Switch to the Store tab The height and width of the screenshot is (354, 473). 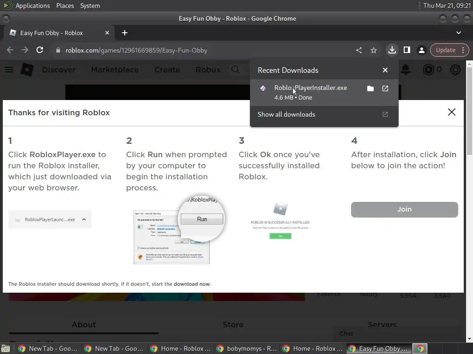point(233,324)
